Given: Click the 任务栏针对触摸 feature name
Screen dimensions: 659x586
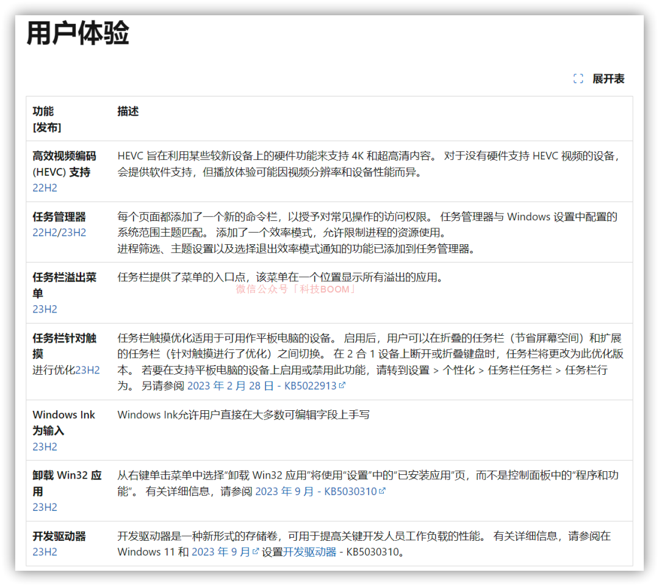Looking at the screenshot, I should click(x=65, y=346).
